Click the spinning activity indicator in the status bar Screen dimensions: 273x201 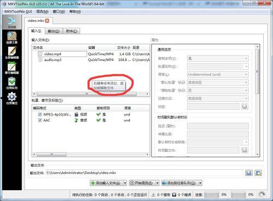click(x=262, y=194)
